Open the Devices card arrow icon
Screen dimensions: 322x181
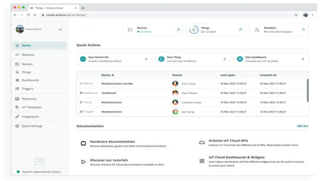178,30
